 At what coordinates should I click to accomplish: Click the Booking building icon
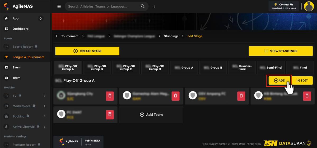click(6, 116)
